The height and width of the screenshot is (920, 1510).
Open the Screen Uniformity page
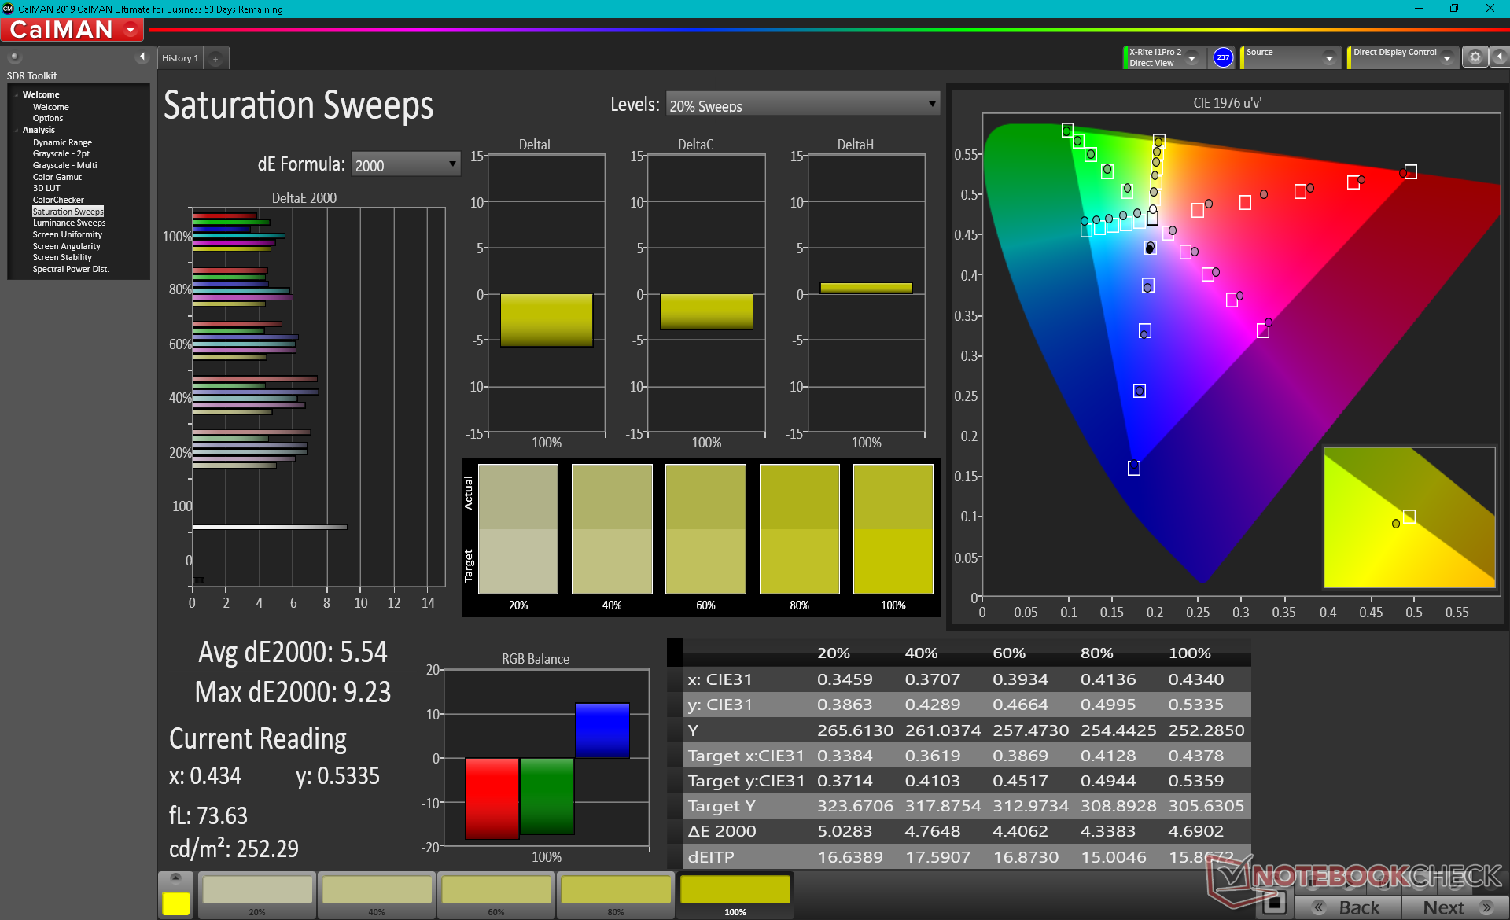pos(67,234)
